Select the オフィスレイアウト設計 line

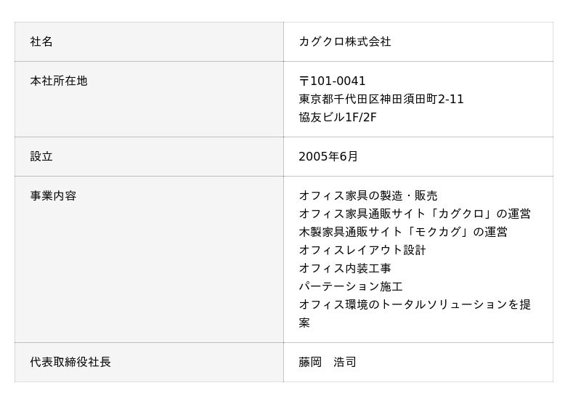[x=362, y=251]
